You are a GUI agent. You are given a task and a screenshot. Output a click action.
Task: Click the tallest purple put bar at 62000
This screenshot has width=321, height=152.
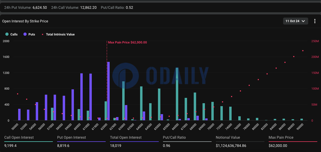(x=108, y=91)
